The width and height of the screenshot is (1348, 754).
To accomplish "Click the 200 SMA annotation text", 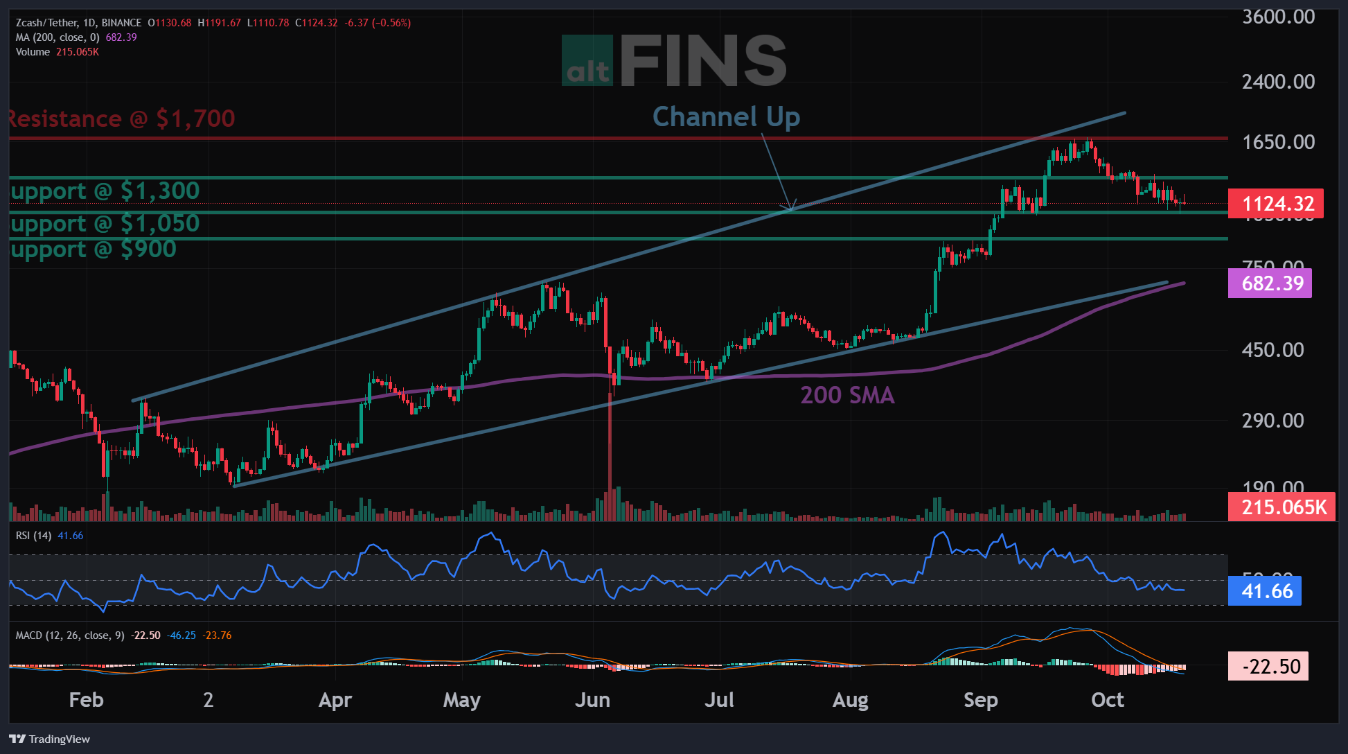I will point(847,395).
